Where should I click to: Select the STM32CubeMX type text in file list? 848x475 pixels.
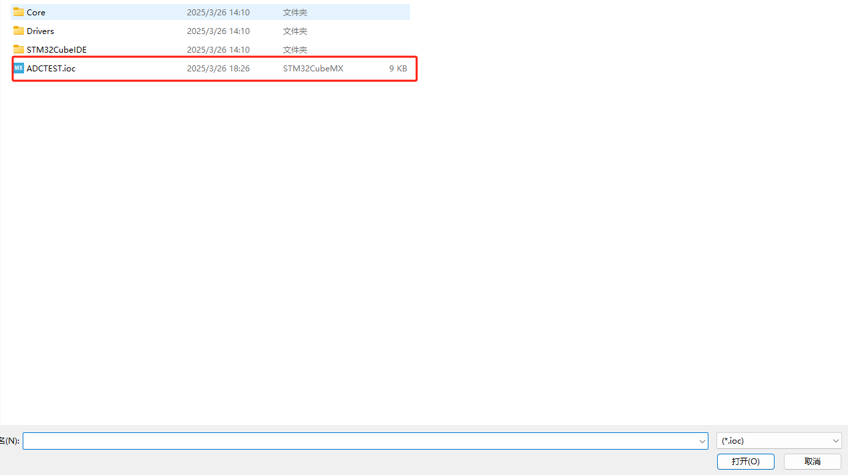(312, 68)
